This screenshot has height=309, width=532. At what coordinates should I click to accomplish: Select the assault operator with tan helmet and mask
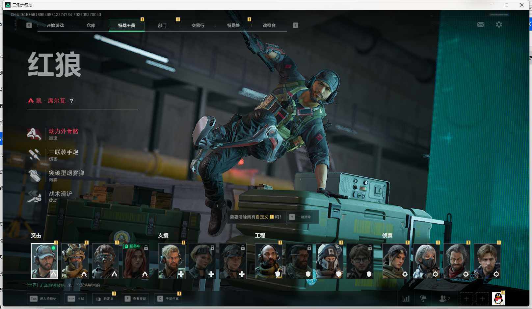click(x=75, y=261)
